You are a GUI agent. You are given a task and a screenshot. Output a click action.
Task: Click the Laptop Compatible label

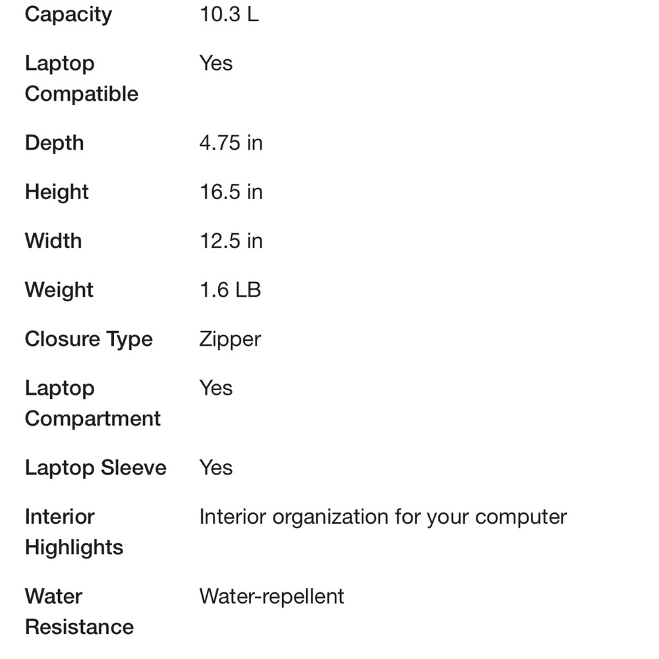coord(81,78)
